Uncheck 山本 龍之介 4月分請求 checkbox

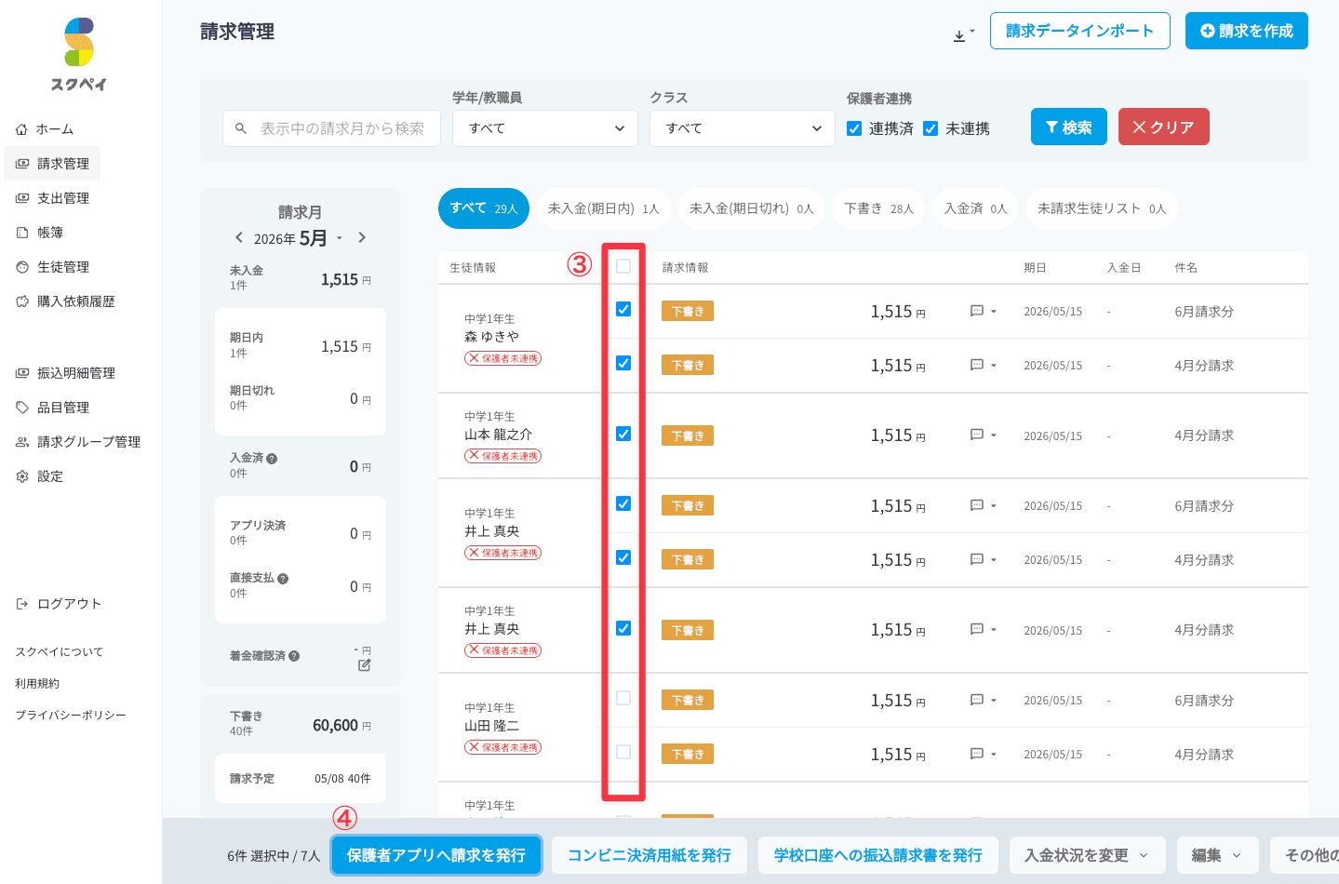tap(623, 434)
